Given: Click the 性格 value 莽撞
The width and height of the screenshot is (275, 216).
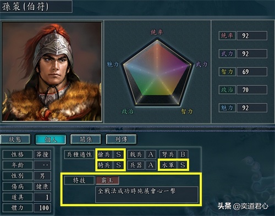Looking at the screenshot, I should point(42,154).
